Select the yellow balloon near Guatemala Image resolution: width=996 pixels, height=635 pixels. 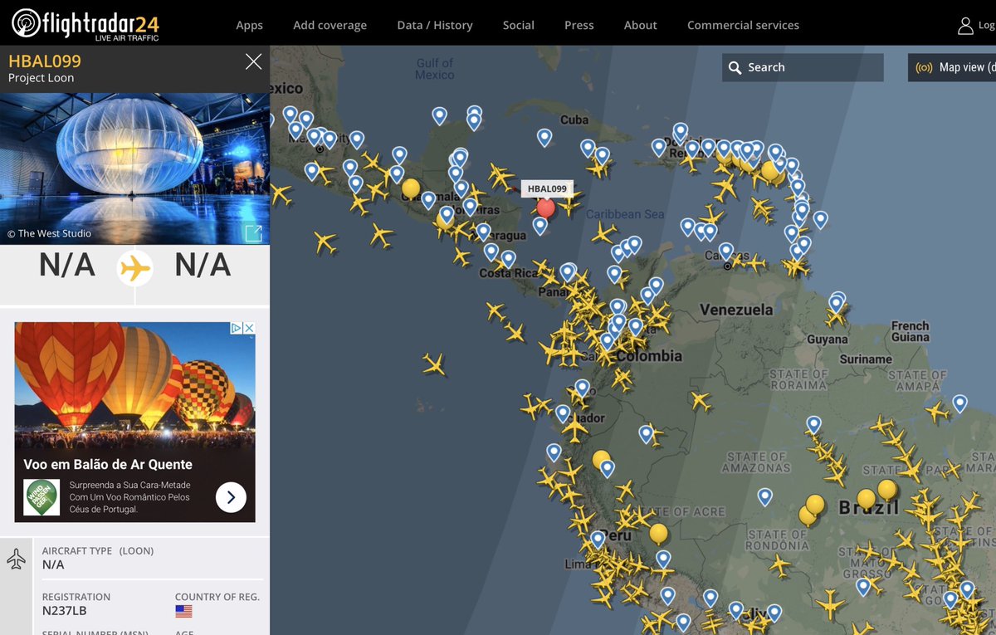coord(411,188)
